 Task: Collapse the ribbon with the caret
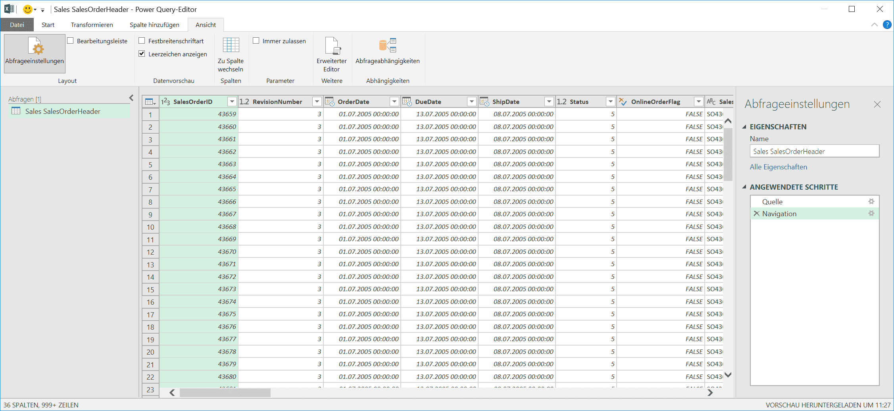875,25
